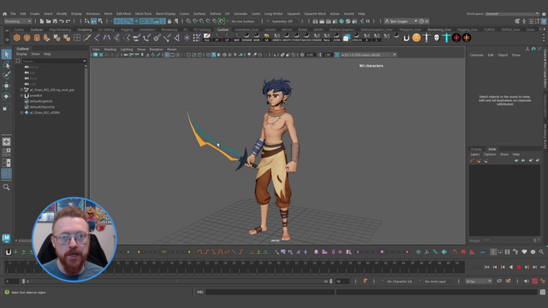Viewport: 548px width, 308px height.
Task: Open viewport Shading menu
Action: coord(110,50)
